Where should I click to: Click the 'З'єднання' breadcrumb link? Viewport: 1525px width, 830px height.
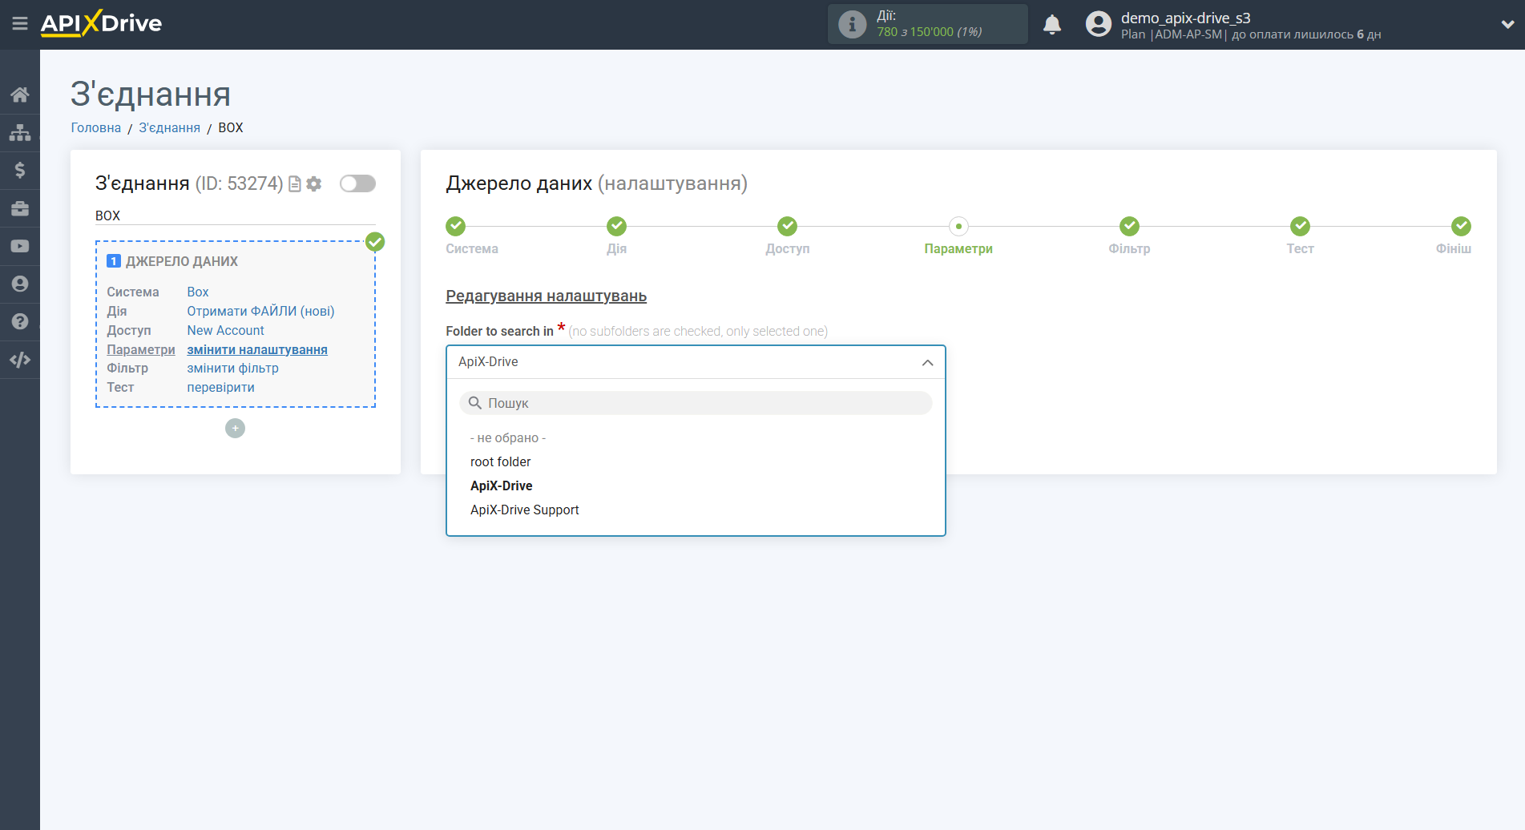point(169,128)
